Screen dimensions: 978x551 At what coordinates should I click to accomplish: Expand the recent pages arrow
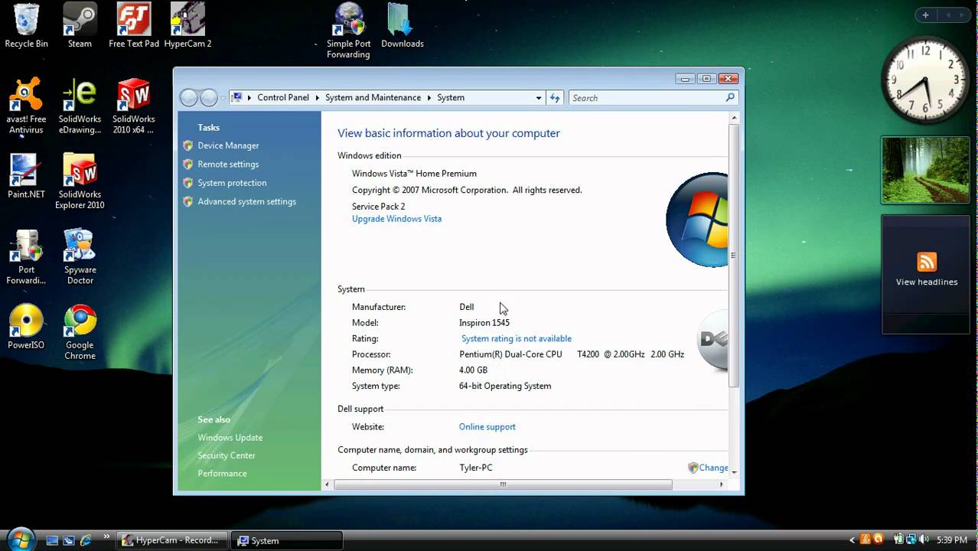223,97
